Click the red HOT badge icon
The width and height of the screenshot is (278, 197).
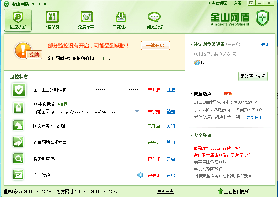coord(227,94)
